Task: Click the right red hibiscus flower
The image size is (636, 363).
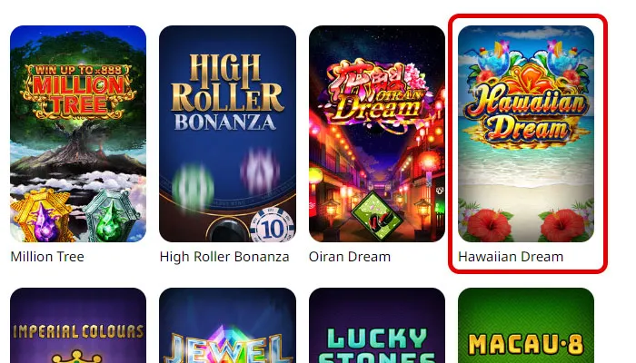Action: 563,225
